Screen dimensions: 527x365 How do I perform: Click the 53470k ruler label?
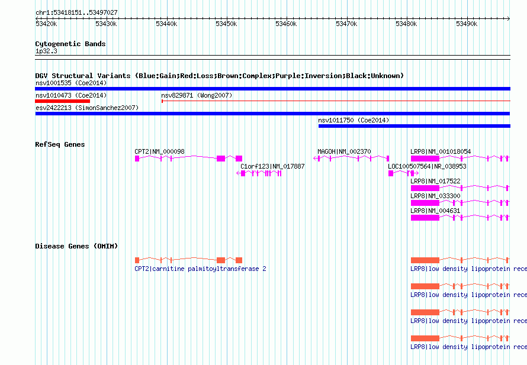click(346, 24)
